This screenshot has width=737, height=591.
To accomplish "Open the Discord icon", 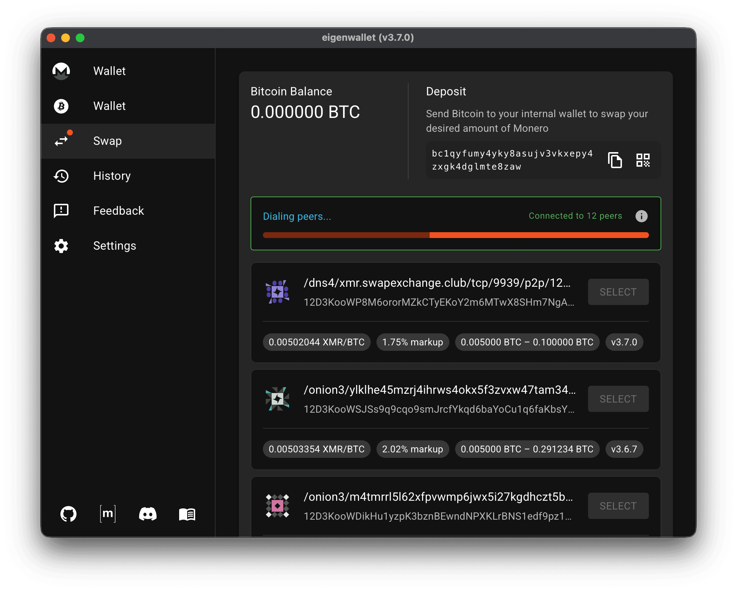I will pos(147,514).
